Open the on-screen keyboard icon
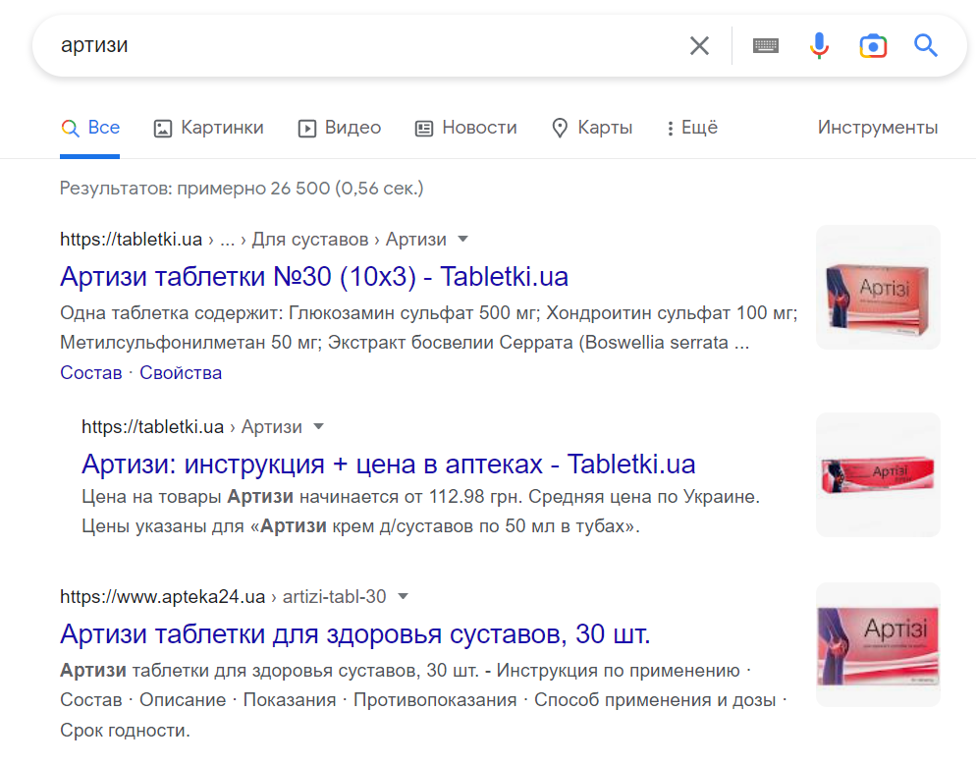 766,45
